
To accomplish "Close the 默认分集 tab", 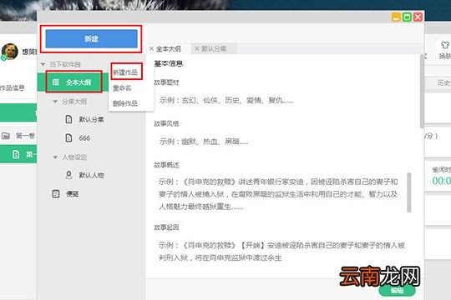I will (197, 49).
